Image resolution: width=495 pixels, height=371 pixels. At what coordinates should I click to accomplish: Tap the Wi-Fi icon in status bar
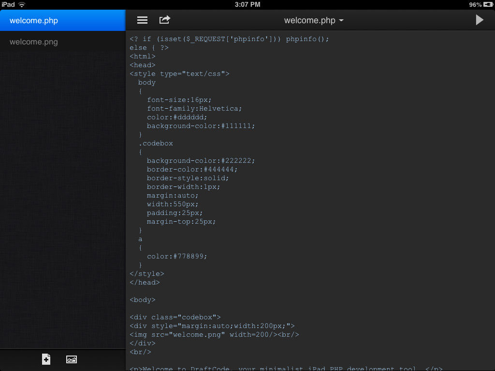tap(22, 4)
